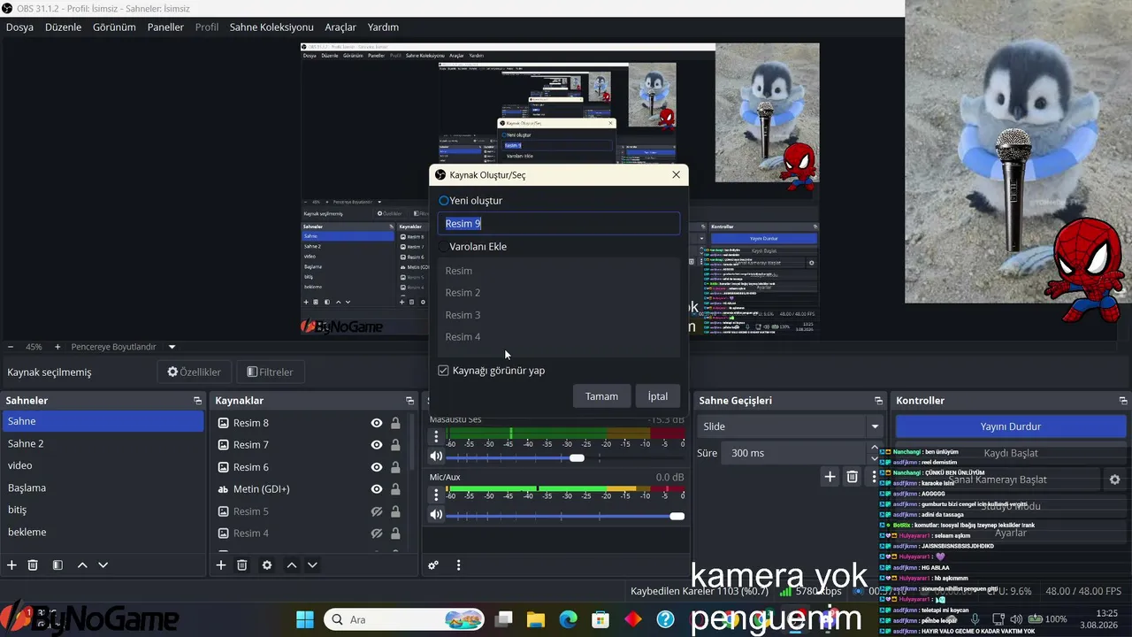Image resolution: width=1132 pixels, height=637 pixels.
Task: Open the Düzenle menu
Action: tap(63, 27)
